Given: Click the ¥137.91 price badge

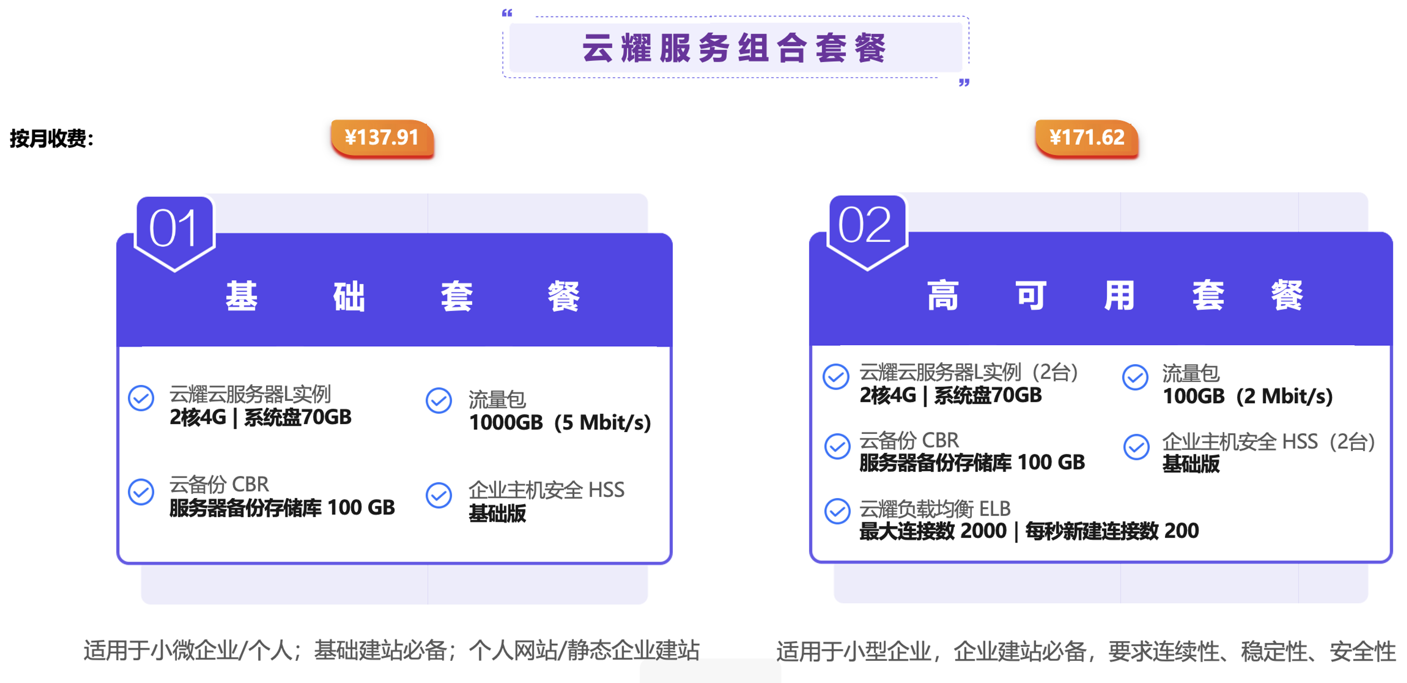Looking at the screenshot, I should pos(382,138).
